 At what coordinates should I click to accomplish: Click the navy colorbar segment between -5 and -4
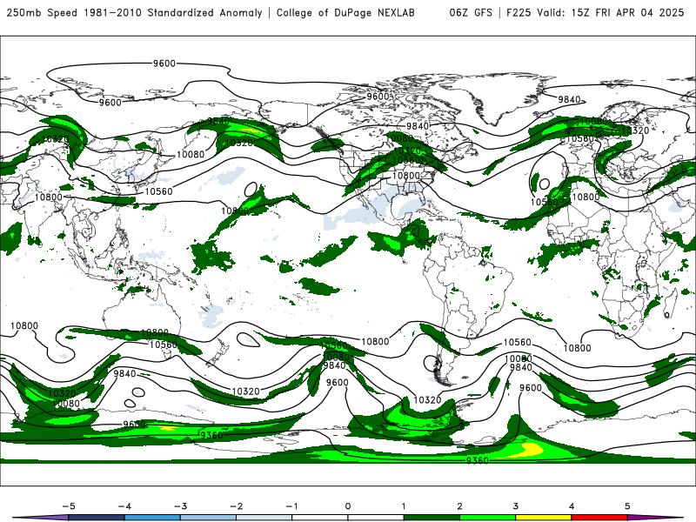click(x=97, y=518)
